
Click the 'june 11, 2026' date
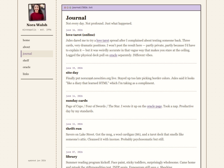click(x=74, y=124)
